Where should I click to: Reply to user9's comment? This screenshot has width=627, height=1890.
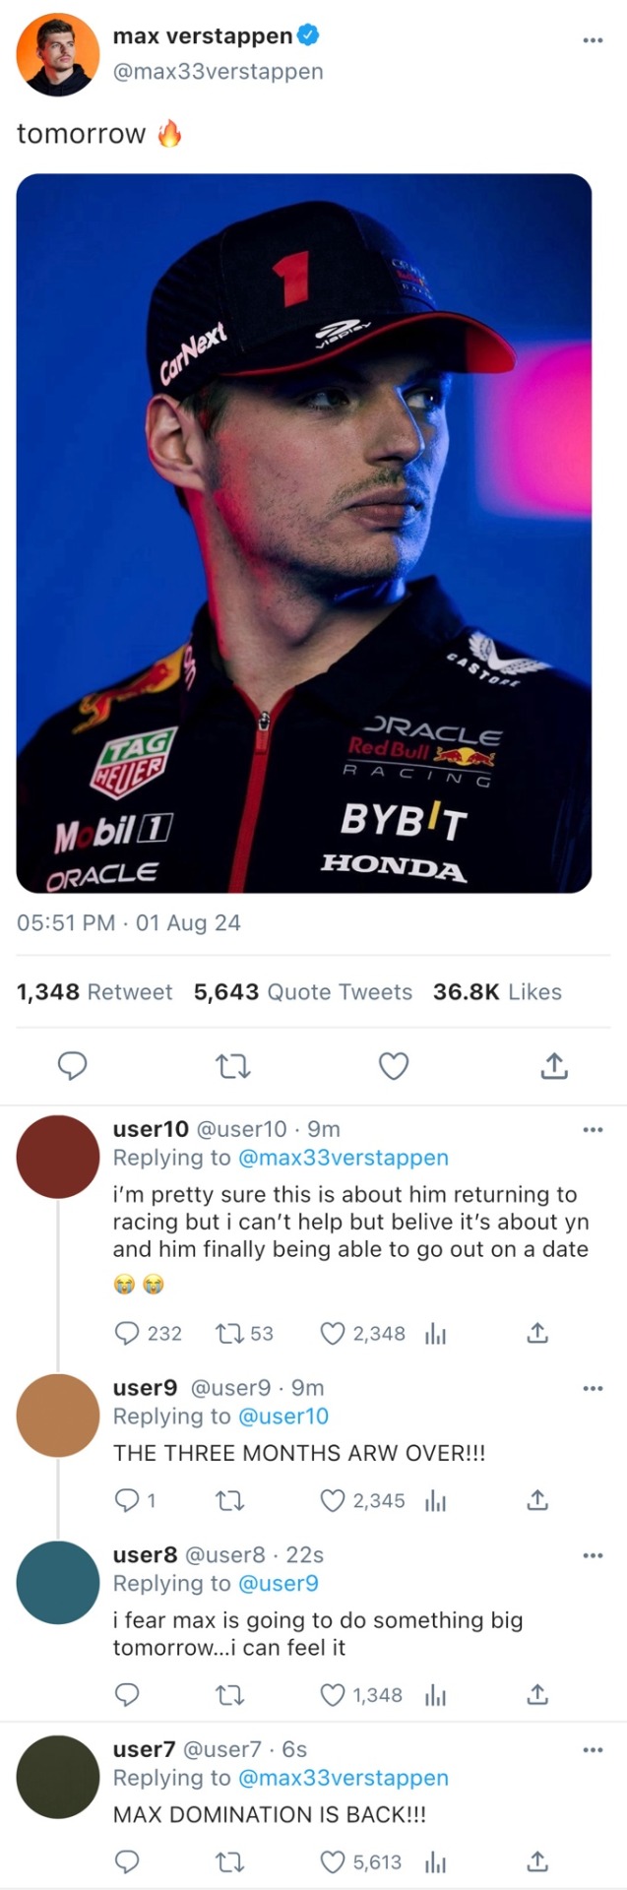127,1501
